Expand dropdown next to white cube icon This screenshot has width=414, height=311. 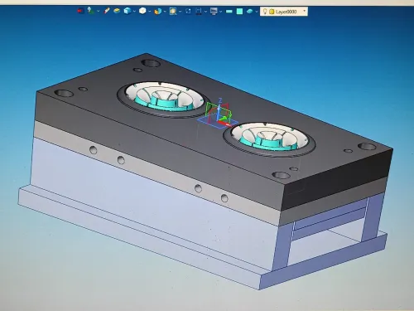[150, 12]
